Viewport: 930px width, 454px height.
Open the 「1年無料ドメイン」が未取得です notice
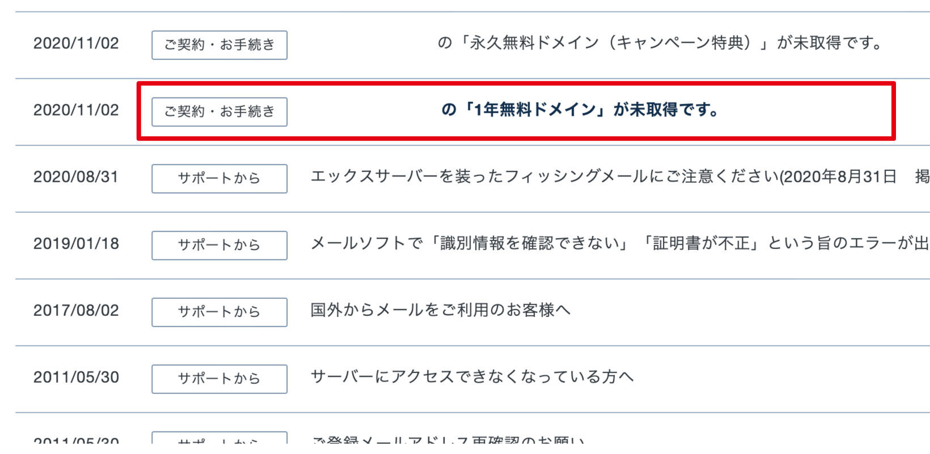pos(581,110)
